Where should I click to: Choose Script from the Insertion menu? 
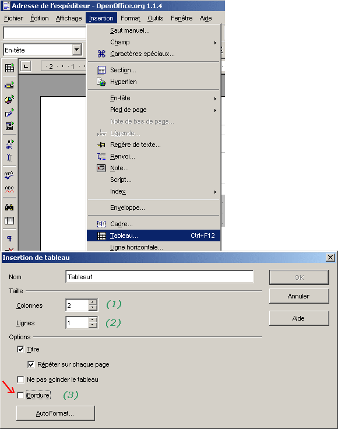[x=153, y=180]
